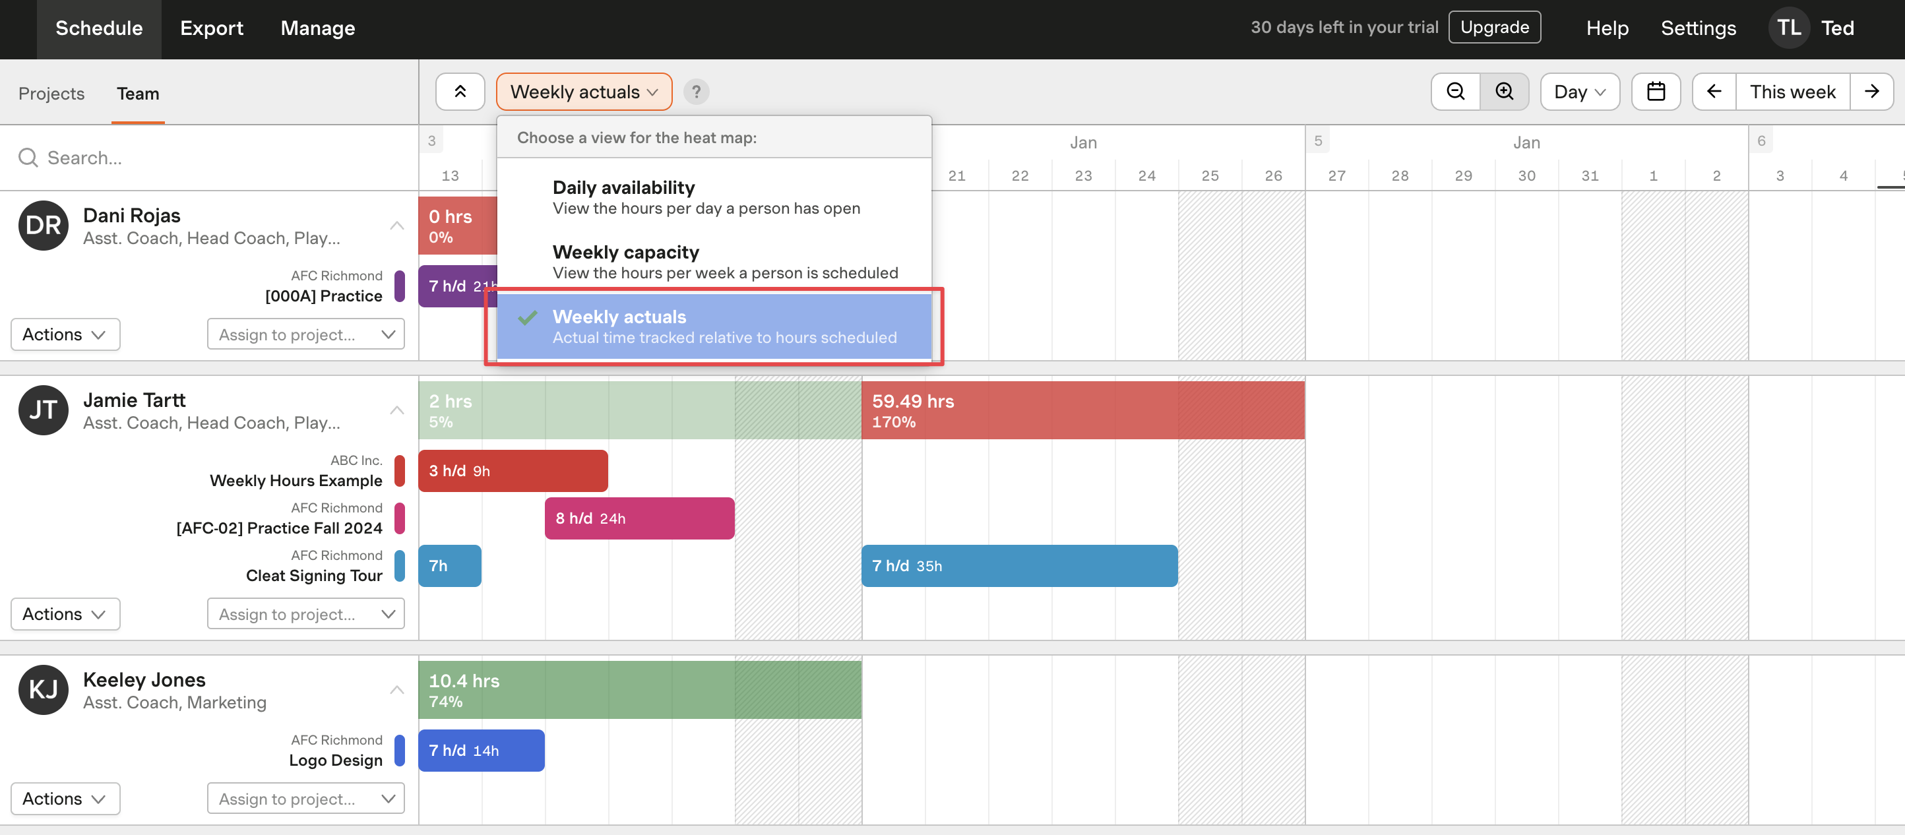Open the Day view dropdown
This screenshot has height=835, width=1905.
[1580, 92]
